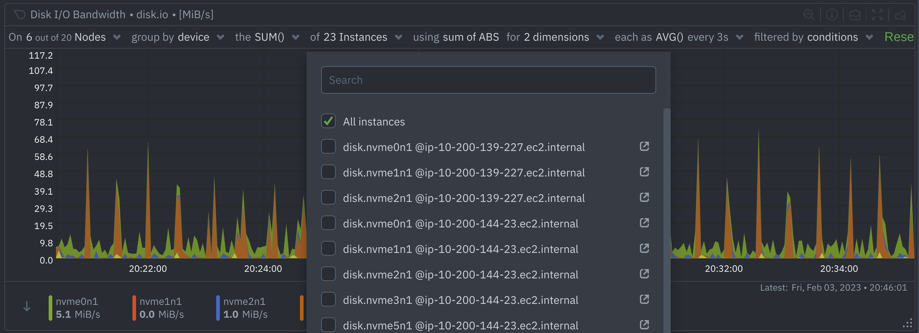This screenshot has width=919, height=333.
Task: Open the Nodes filter dropdown
Action: pos(117,37)
